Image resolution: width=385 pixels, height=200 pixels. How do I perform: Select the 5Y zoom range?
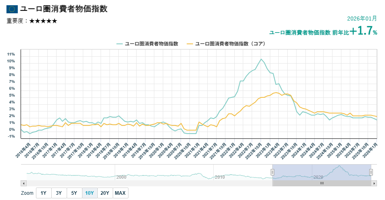(x=74, y=193)
